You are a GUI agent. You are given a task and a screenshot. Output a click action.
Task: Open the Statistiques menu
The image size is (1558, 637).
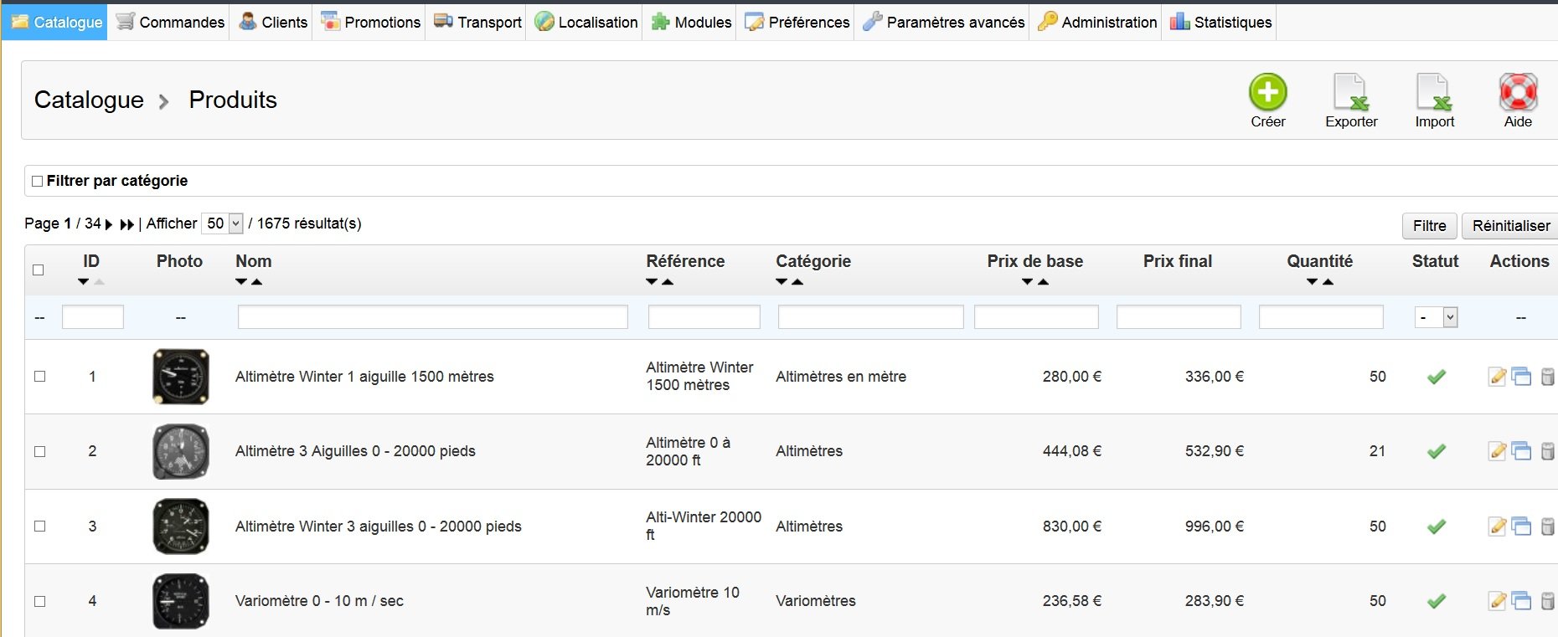pos(1220,22)
